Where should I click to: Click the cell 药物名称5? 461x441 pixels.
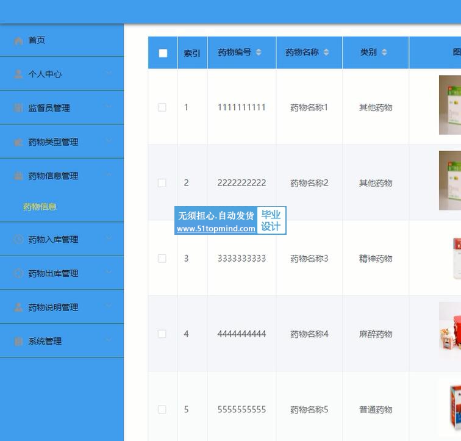[309, 409]
